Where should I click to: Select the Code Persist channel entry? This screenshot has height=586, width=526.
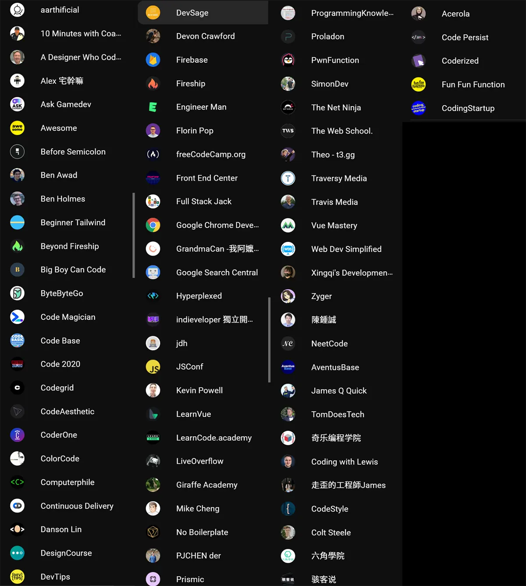coord(464,37)
